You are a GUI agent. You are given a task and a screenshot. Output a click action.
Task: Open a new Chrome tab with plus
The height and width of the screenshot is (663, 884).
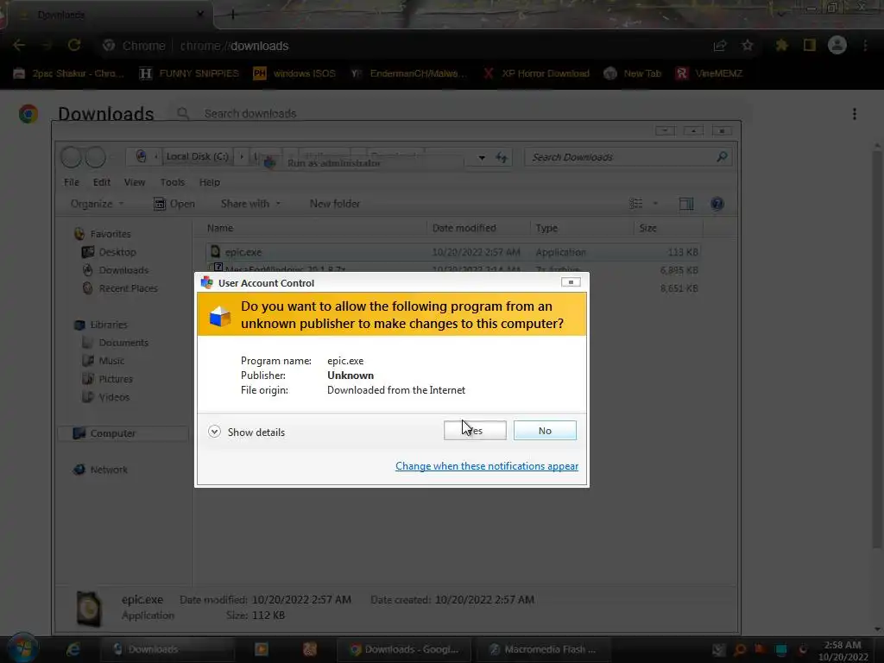pyautogui.click(x=232, y=16)
